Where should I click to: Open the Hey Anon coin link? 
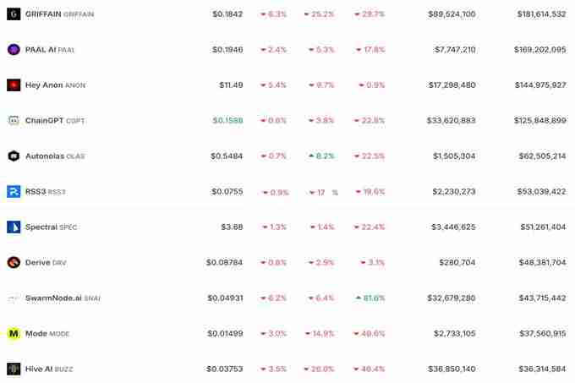43,85
